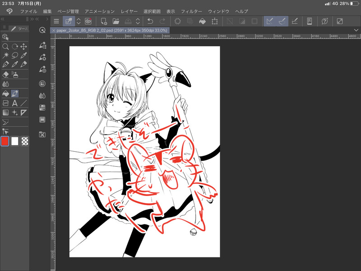Image resolution: width=361 pixels, height=271 pixels.
Task: Select the sparkle correct line tool
Action: [x=15, y=112]
